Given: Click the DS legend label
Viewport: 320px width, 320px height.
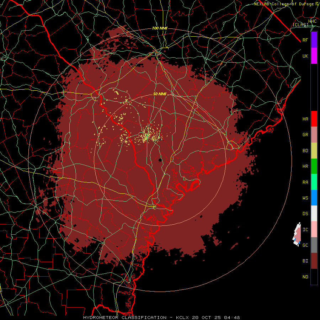Looking at the screenshot, I should (x=305, y=214).
